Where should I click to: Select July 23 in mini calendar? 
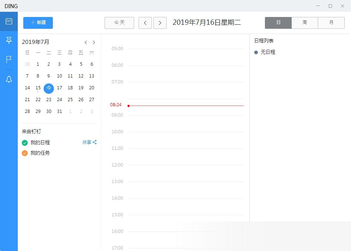point(48,100)
